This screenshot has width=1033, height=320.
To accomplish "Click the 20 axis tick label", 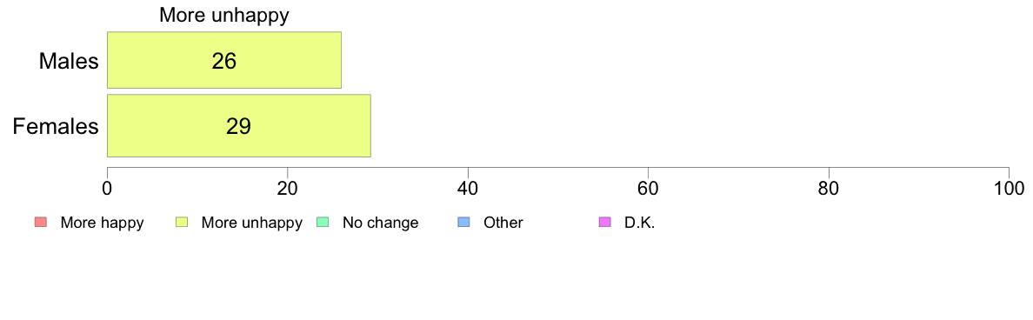I will click(287, 188).
